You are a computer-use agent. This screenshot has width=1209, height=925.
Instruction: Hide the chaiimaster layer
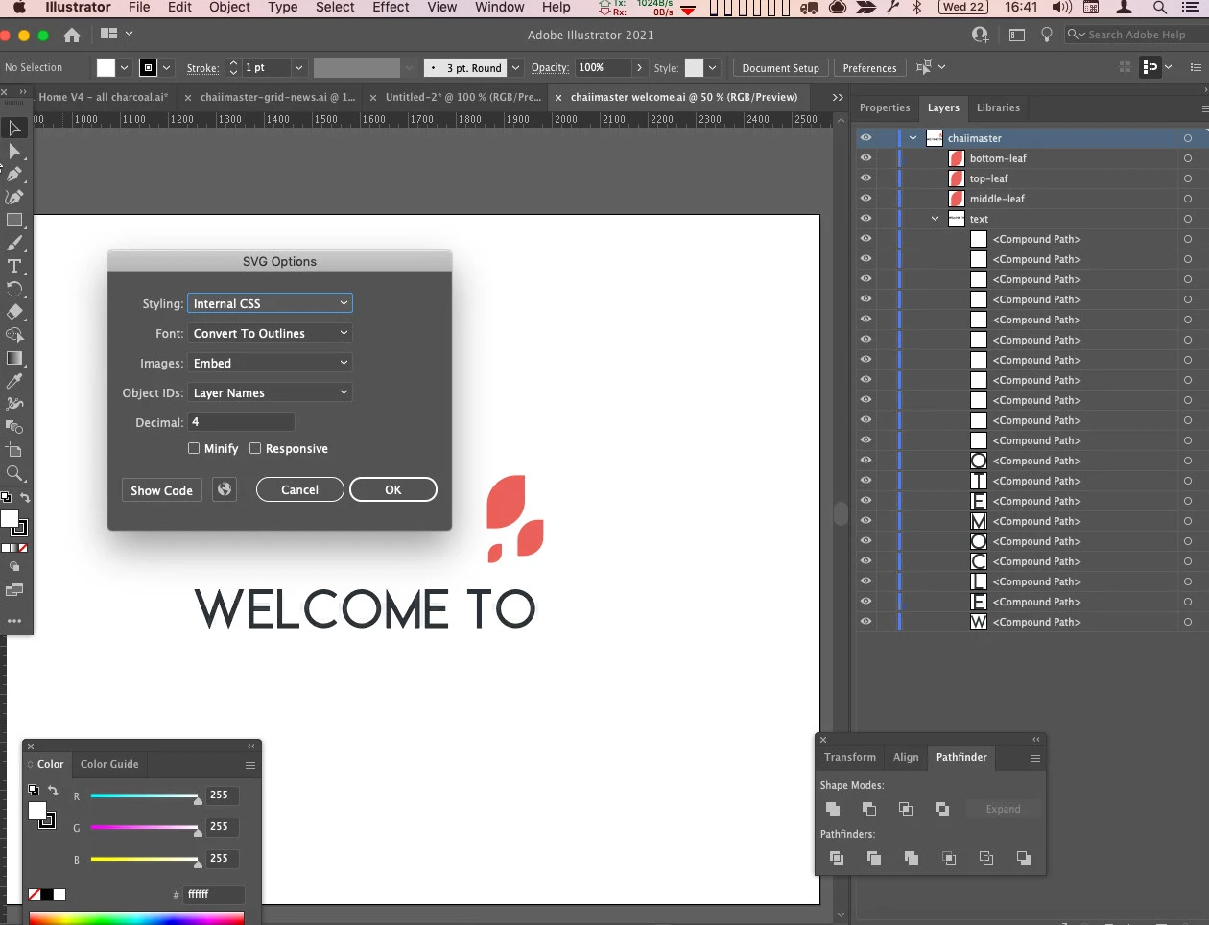click(865, 138)
